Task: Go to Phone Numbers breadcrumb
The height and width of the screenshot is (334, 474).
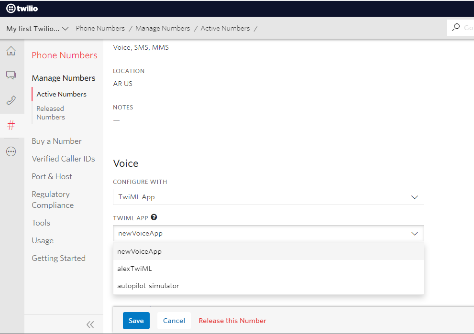Action: click(x=100, y=28)
